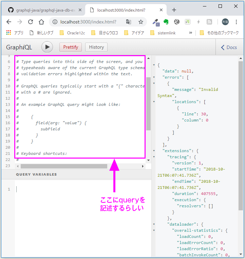Open the user profile avatar
Screen dimensions: 245x259
tap(225, 22)
